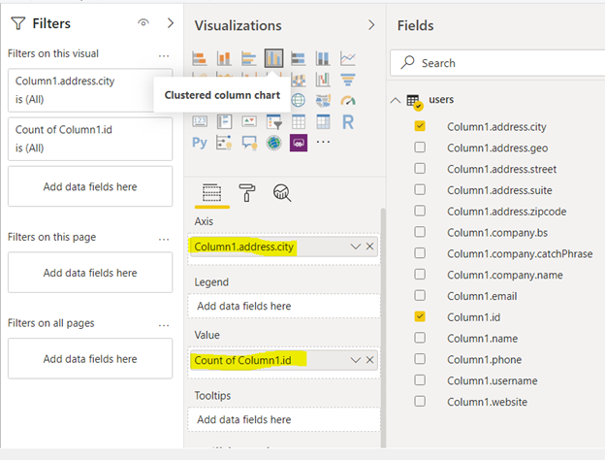Check the Column1.company.catchPhrase field
Viewport: 605px width, 460px height.
420,253
